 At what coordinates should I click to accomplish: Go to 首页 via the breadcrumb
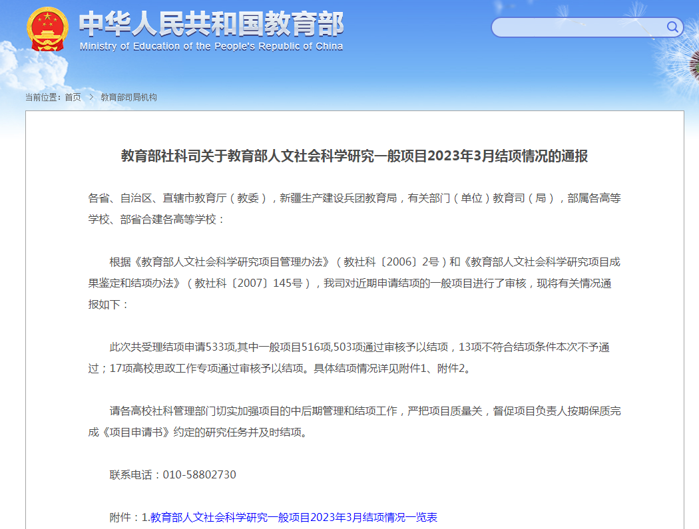pyautogui.click(x=73, y=97)
